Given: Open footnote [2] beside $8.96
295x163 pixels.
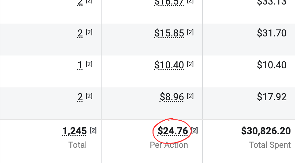Looking at the screenshot, I should (190, 96).
